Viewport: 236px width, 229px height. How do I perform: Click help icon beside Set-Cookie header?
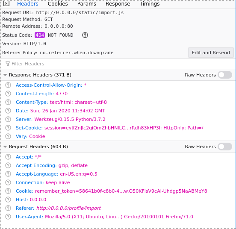tap(8, 128)
